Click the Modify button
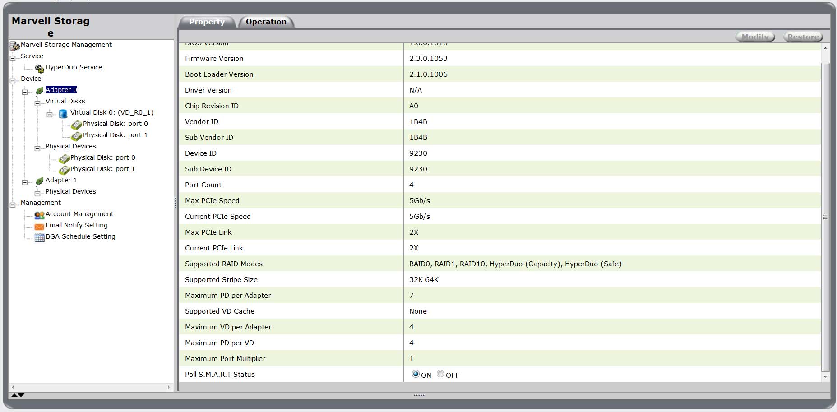Image resolution: width=837 pixels, height=412 pixels. [x=755, y=37]
